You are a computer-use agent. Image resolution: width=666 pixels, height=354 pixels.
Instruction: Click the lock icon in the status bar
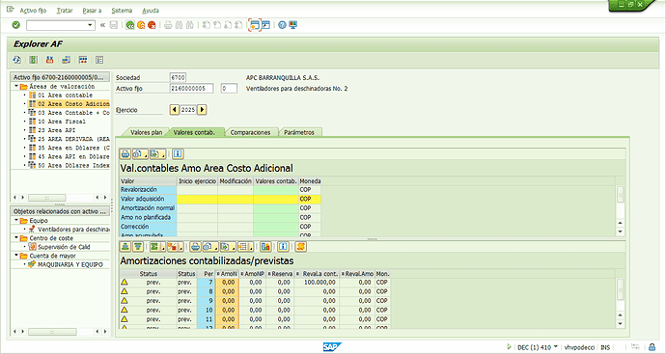tap(652, 347)
